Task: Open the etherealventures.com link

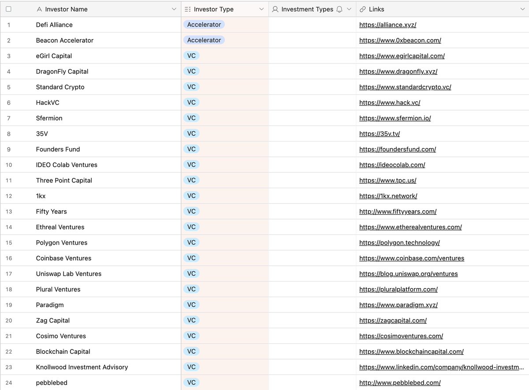Action: (410, 227)
